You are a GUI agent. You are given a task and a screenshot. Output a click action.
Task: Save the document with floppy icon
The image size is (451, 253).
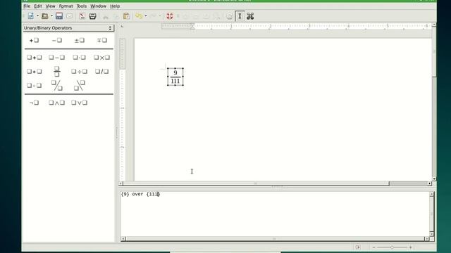click(x=59, y=16)
